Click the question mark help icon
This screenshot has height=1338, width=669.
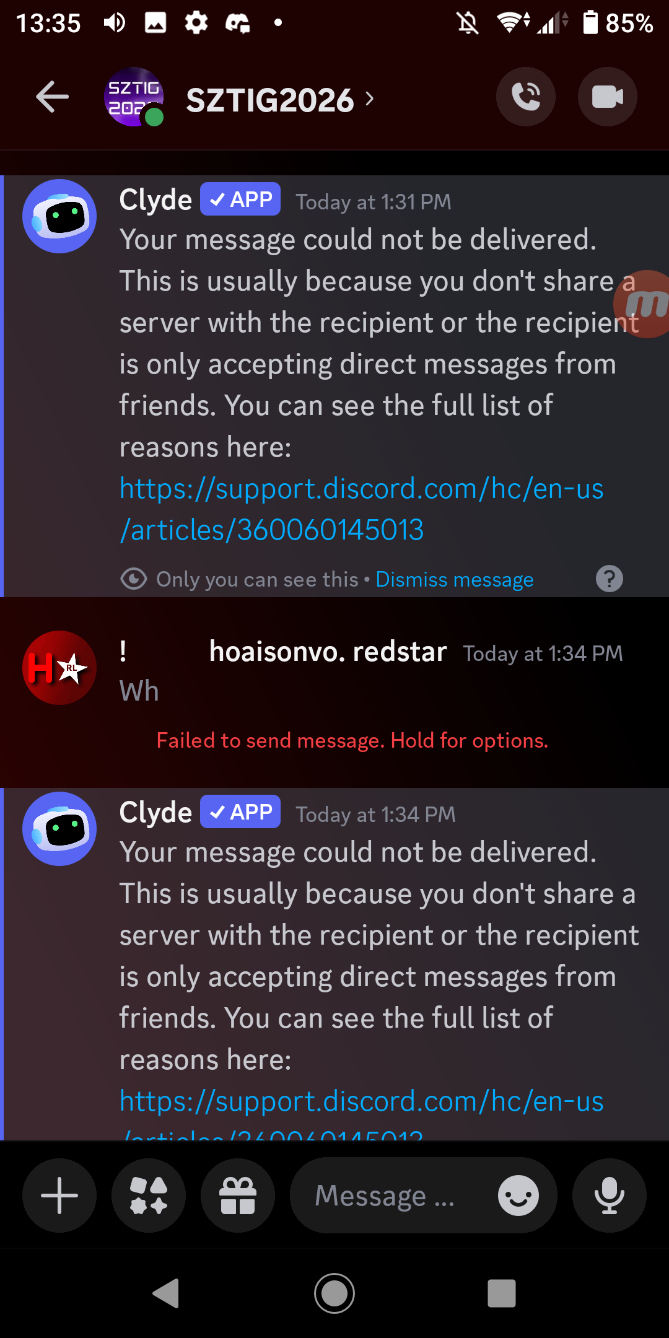(610, 579)
